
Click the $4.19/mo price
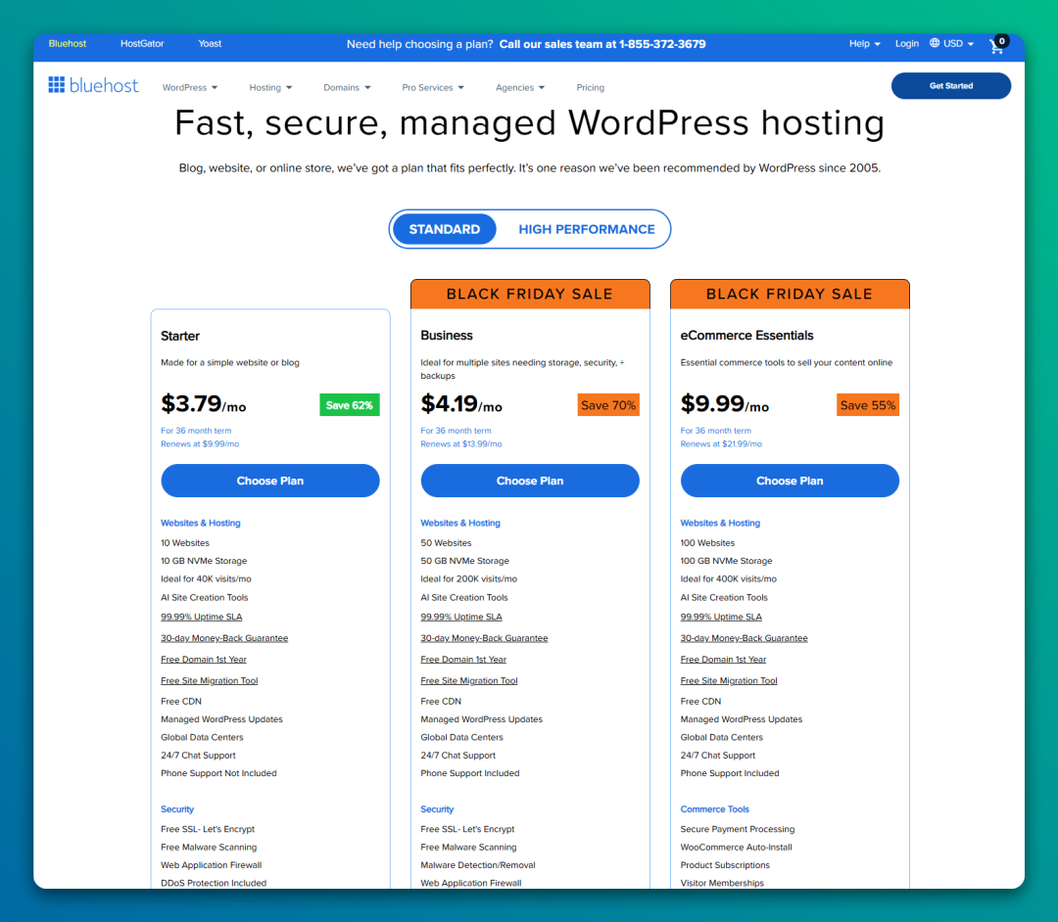point(461,404)
